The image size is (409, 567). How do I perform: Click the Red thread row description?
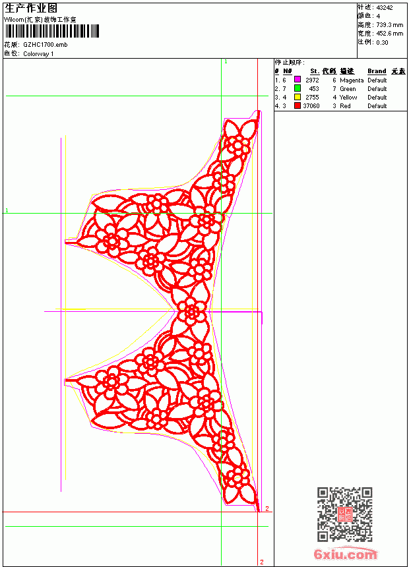tap(345, 106)
